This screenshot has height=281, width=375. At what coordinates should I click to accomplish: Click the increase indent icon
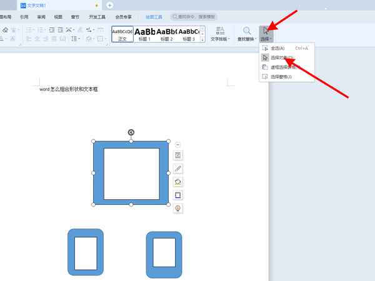point(61,30)
